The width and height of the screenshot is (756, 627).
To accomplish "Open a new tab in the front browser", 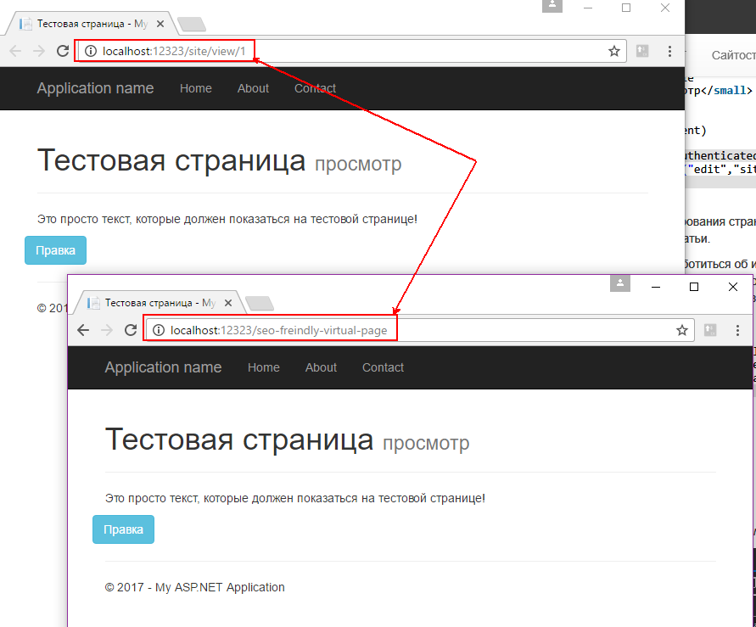I will [x=260, y=304].
